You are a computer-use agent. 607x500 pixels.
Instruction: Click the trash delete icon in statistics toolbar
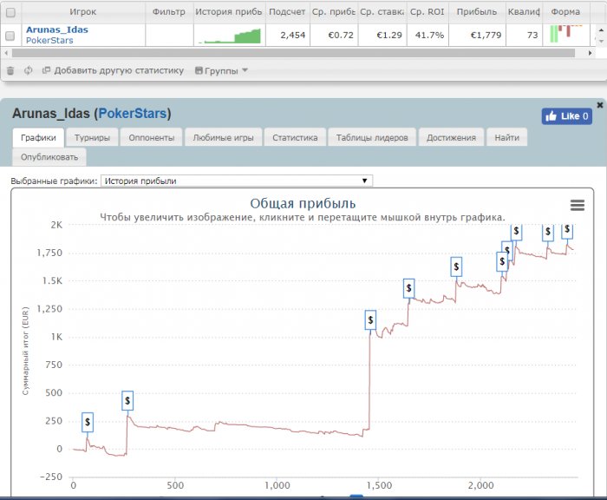10,70
